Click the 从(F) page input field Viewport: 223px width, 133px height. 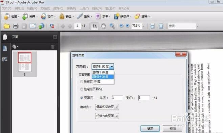117,98
